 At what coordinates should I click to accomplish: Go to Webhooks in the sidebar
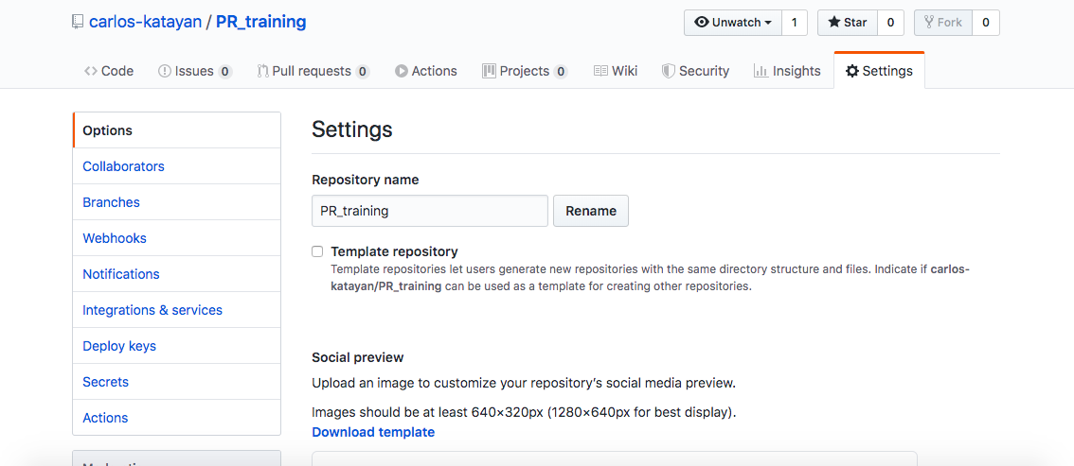coord(177,238)
